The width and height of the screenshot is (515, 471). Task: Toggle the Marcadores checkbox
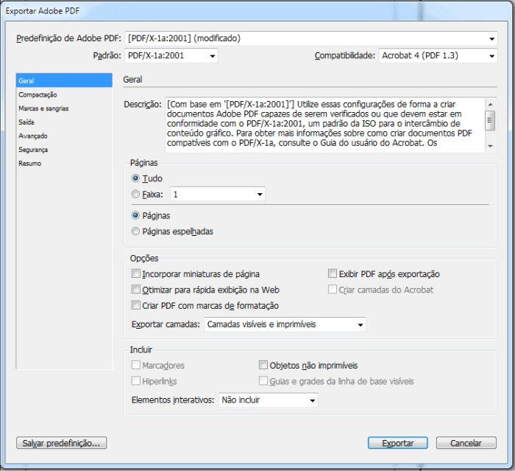[135, 365]
